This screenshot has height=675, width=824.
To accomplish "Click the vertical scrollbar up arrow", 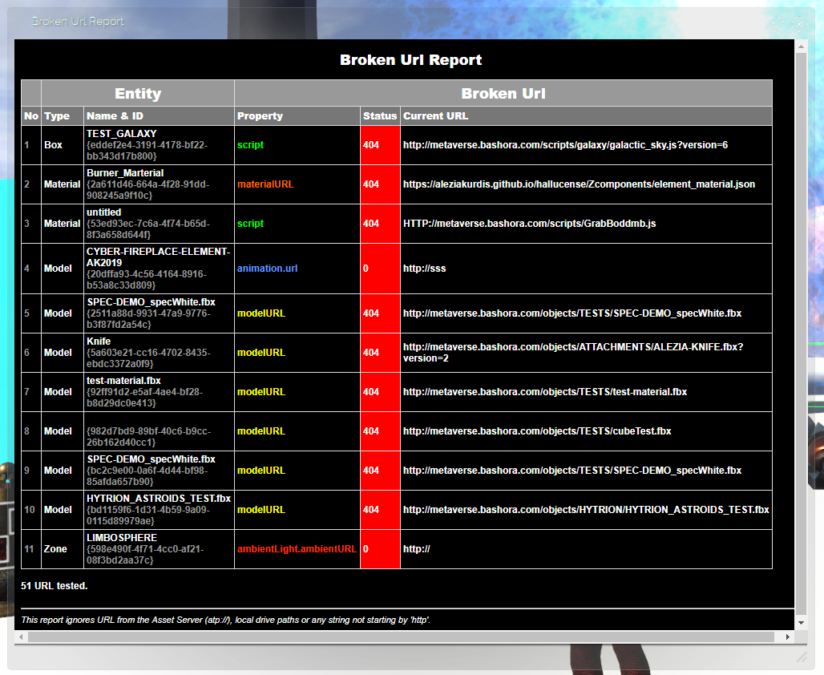I will click(801, 46).
